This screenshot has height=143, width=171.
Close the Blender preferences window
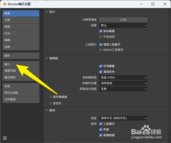coord(165,4)
